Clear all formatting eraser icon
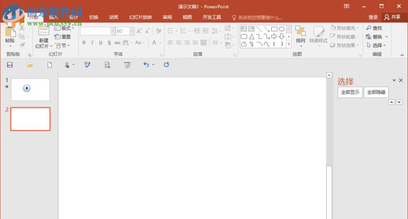 [158, 31]
